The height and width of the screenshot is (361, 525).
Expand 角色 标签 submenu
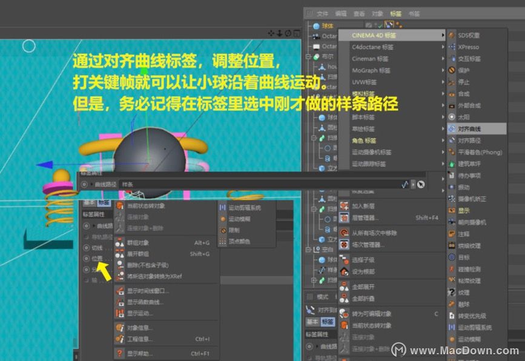[x=392, y=141]
